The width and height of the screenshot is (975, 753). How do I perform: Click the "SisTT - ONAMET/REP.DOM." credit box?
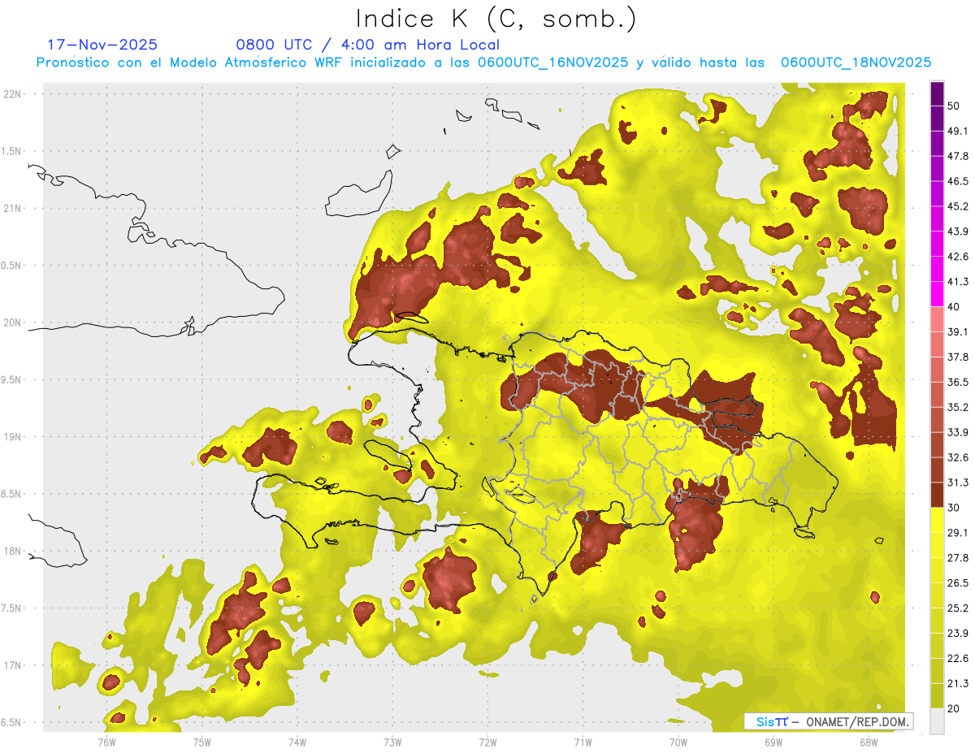pos(829,721)
